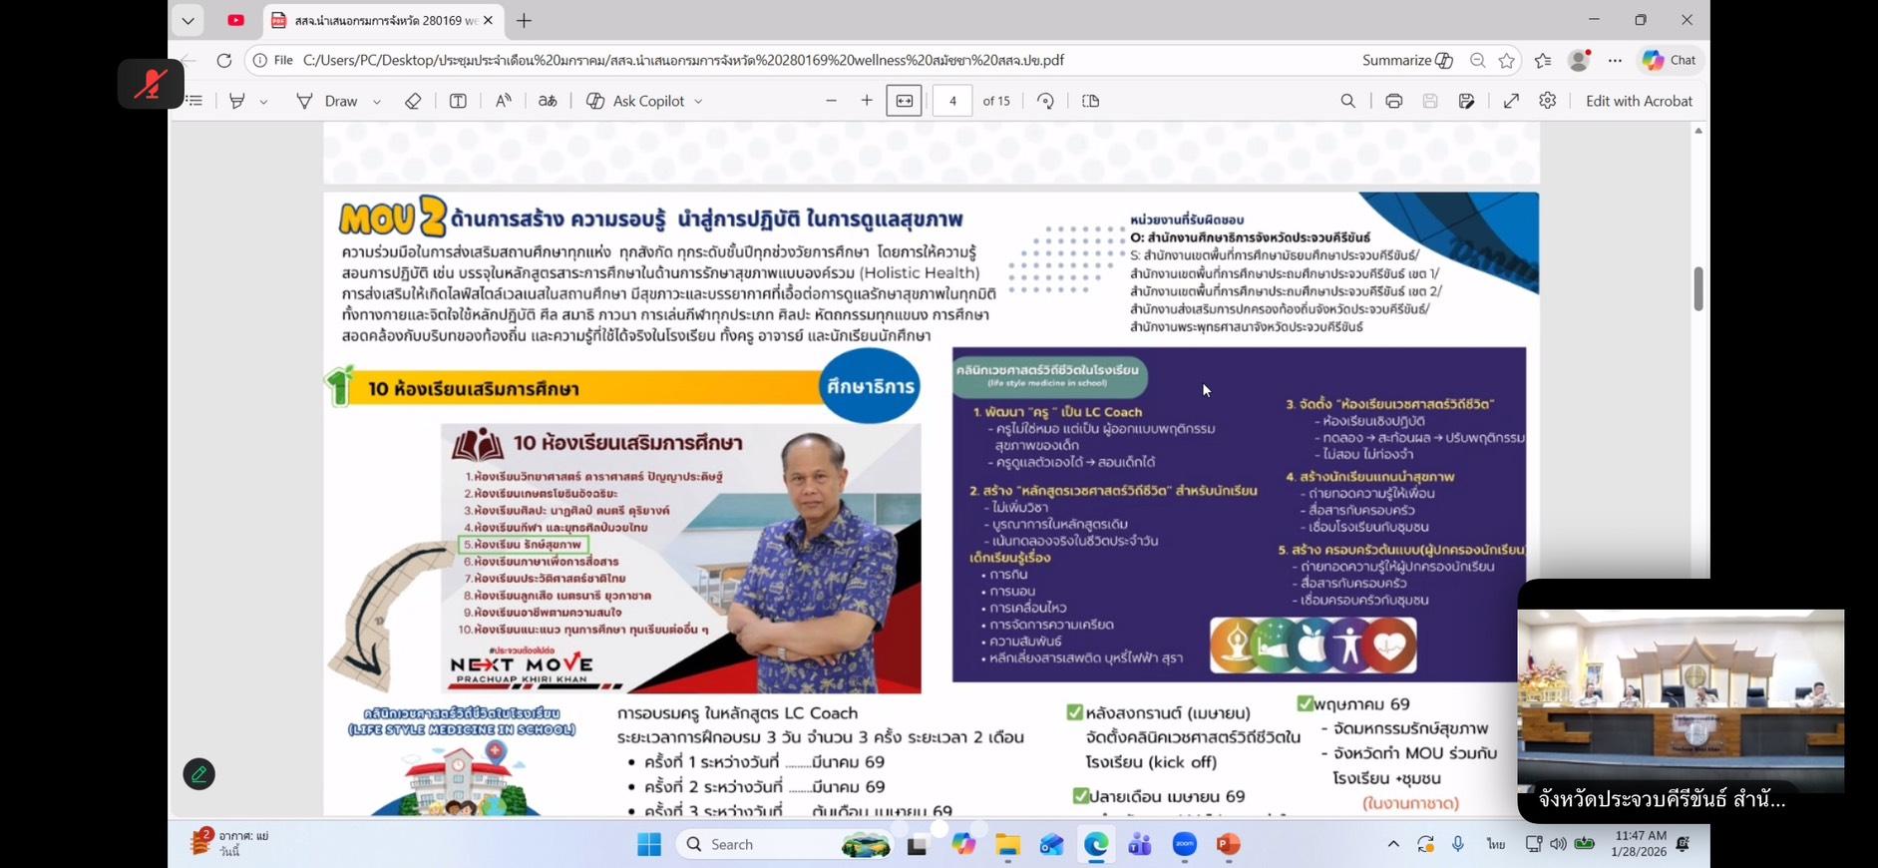The width and height of the screenshot is (1878, 868).
Task: Click the Find in document magnifier
Action: [x=1347, y=101]
